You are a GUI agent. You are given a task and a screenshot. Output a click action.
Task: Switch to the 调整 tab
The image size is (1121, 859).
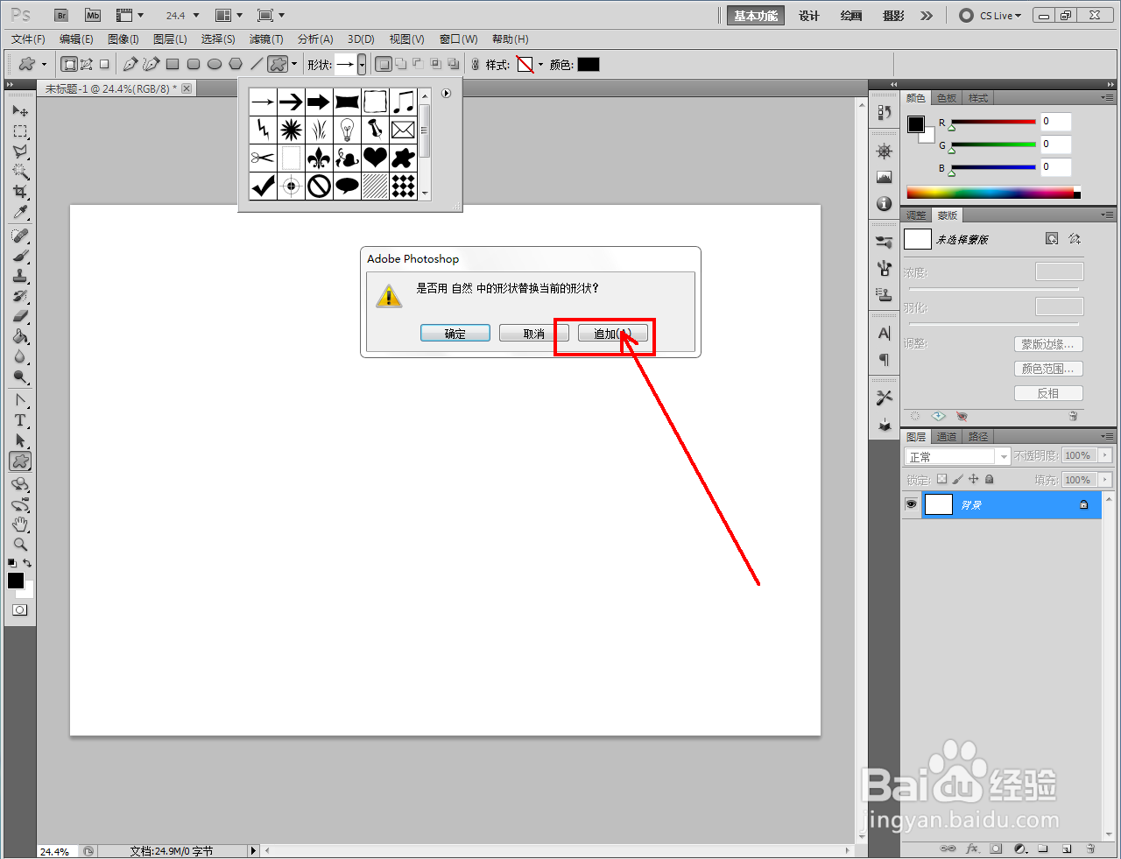pyautogui.click(x=916, y=215)
